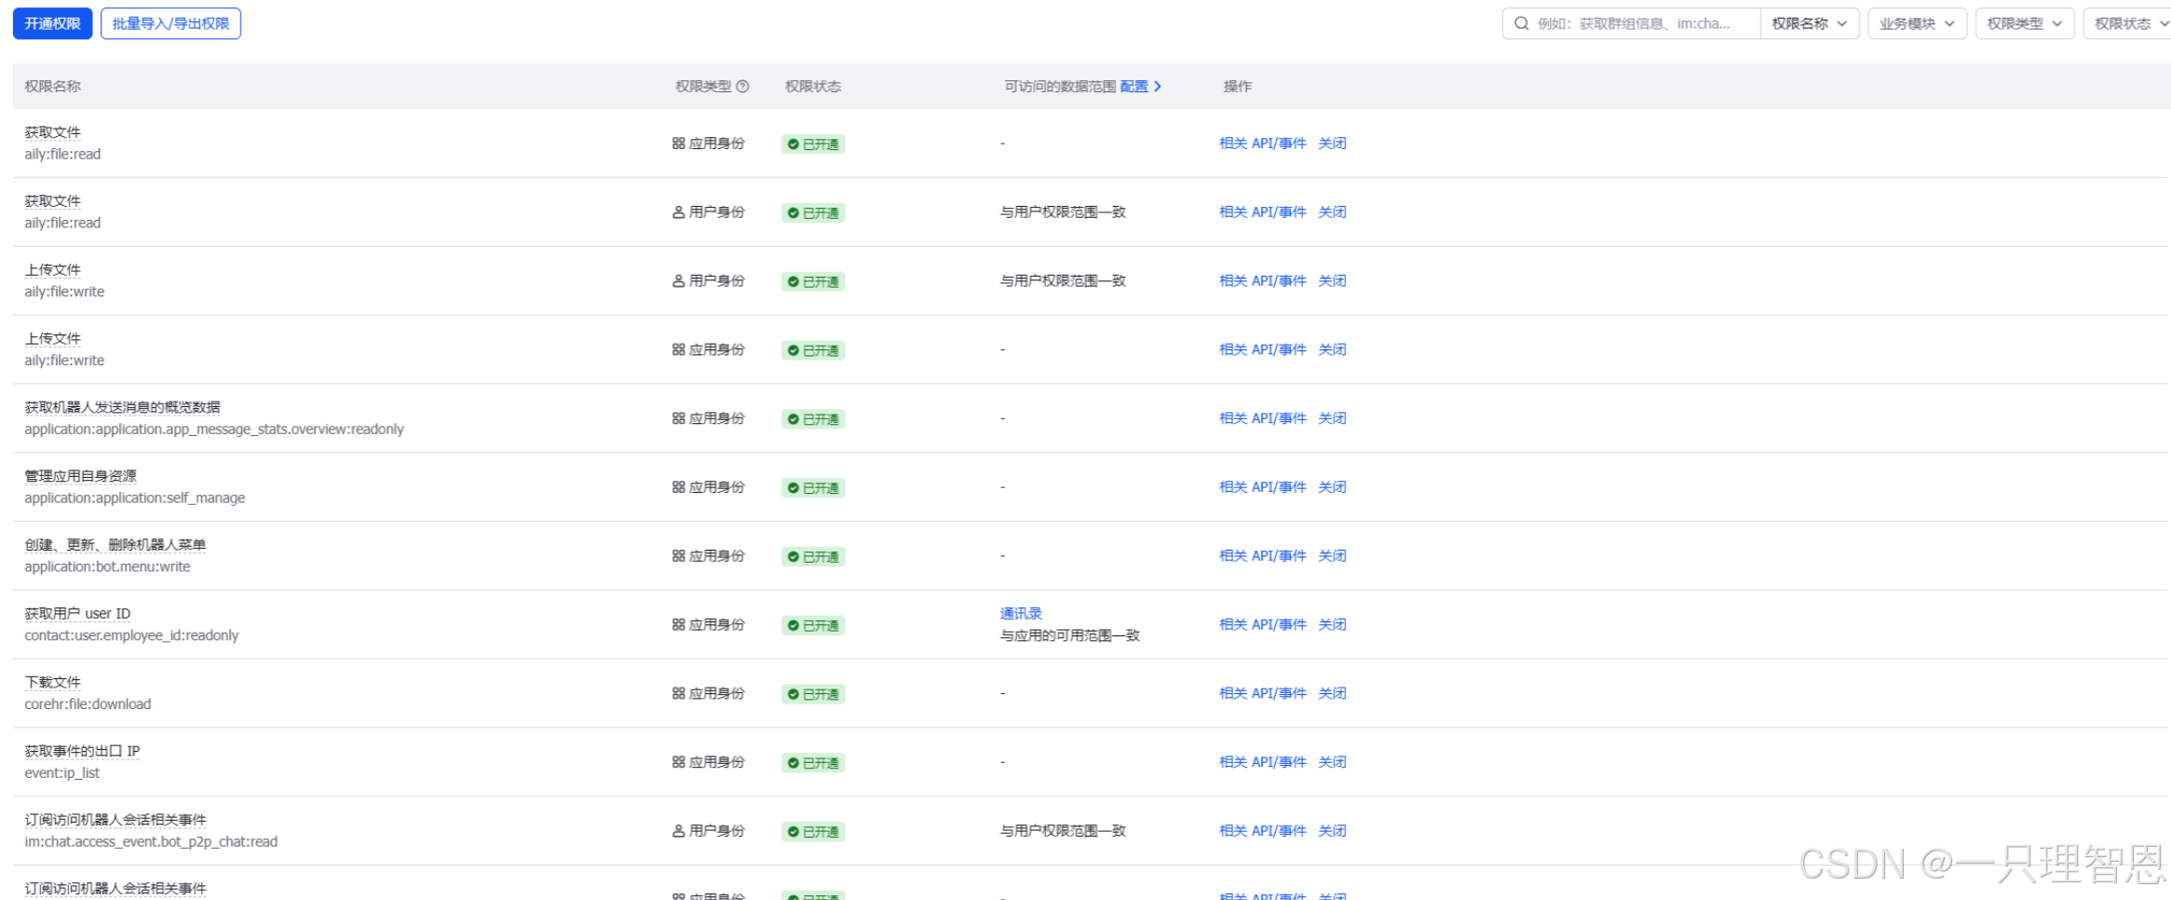Click the 开通权限 button
Image resolution: width=2171 pixels, height=900 pixels.
tap(52, 23)
